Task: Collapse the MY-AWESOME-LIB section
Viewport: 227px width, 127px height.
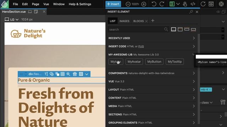Action: coord(152,55)
